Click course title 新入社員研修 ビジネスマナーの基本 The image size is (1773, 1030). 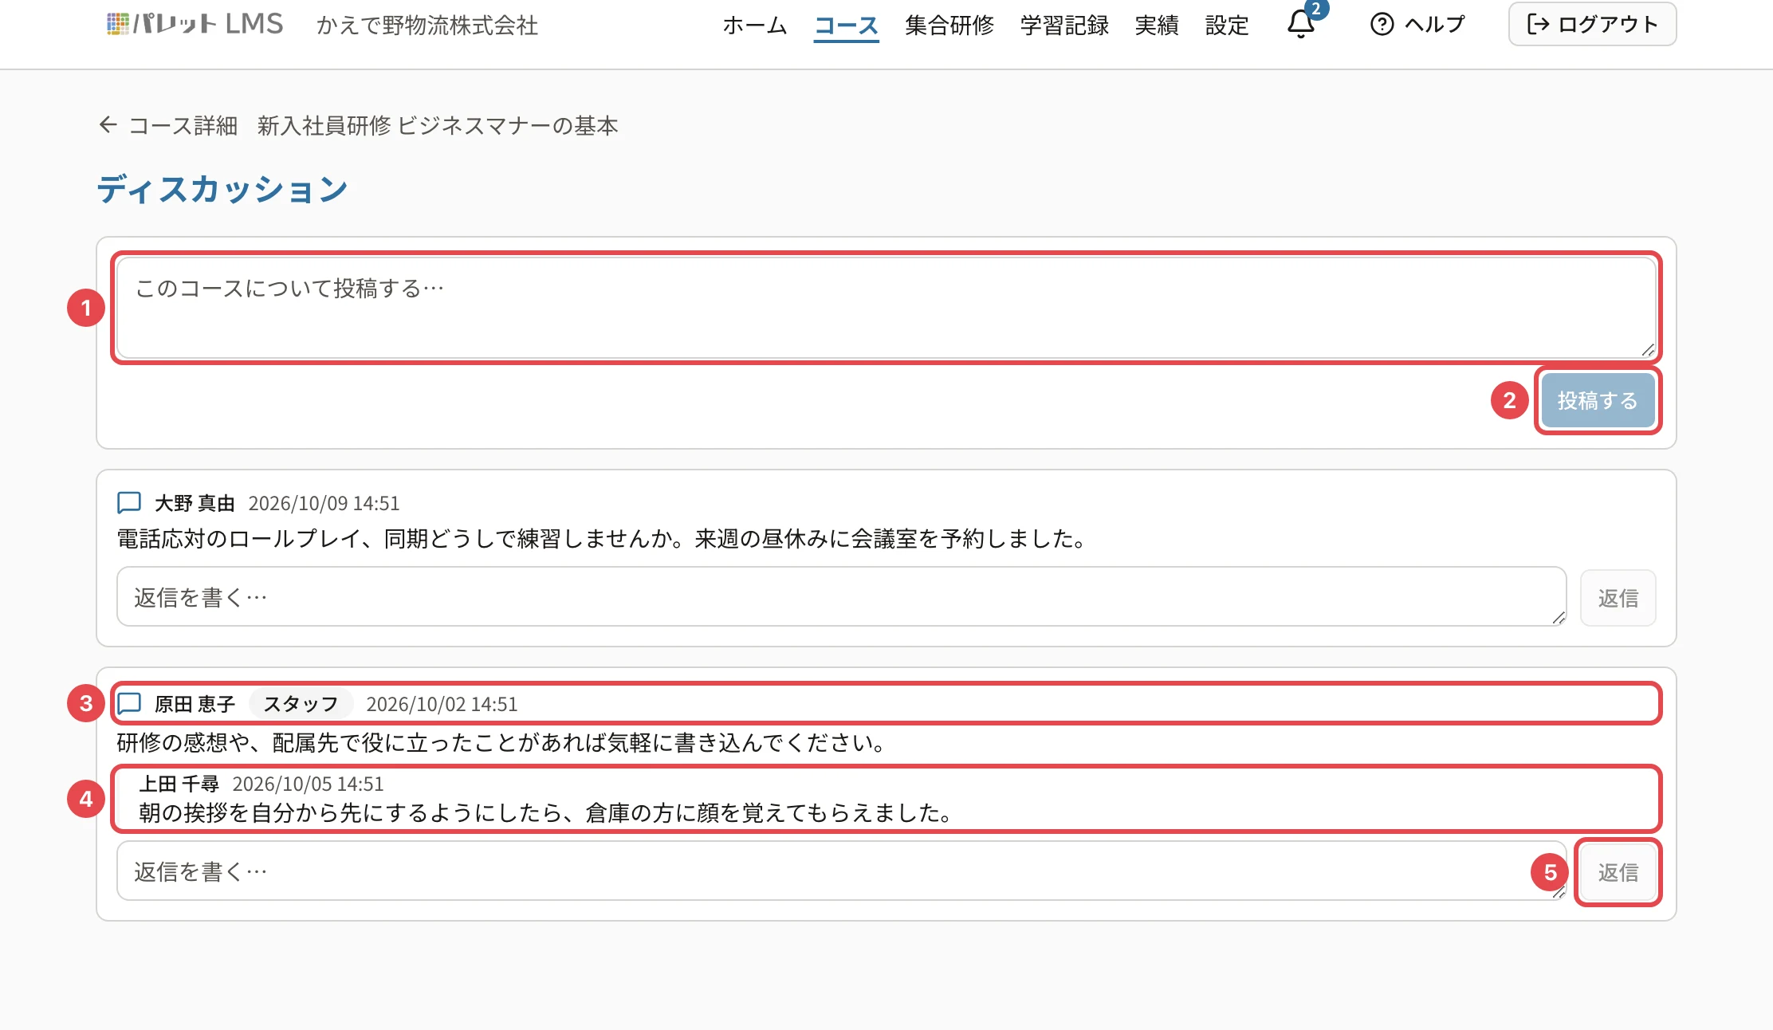pos(438,125)
